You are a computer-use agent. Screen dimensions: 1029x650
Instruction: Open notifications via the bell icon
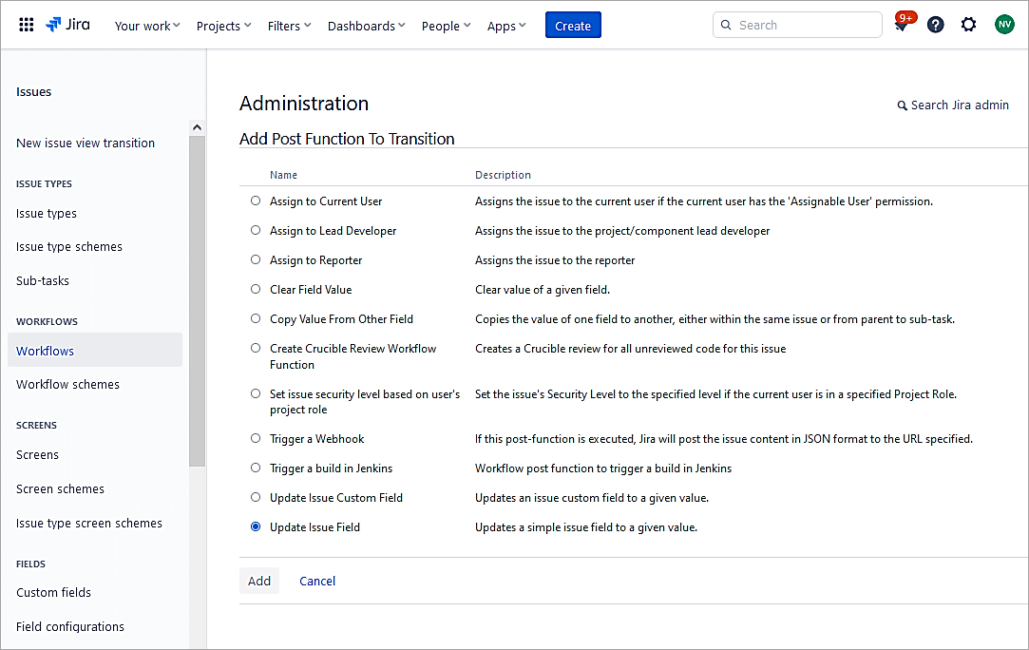900,26
